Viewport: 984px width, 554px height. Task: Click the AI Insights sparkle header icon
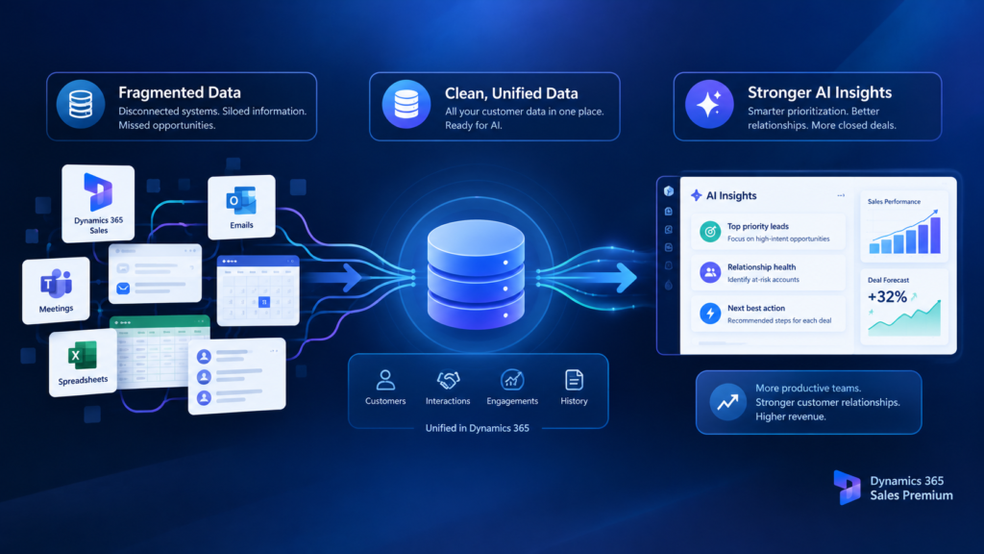click(696, 195)
